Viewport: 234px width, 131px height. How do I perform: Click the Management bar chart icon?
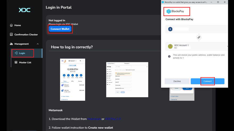(11, 44)
